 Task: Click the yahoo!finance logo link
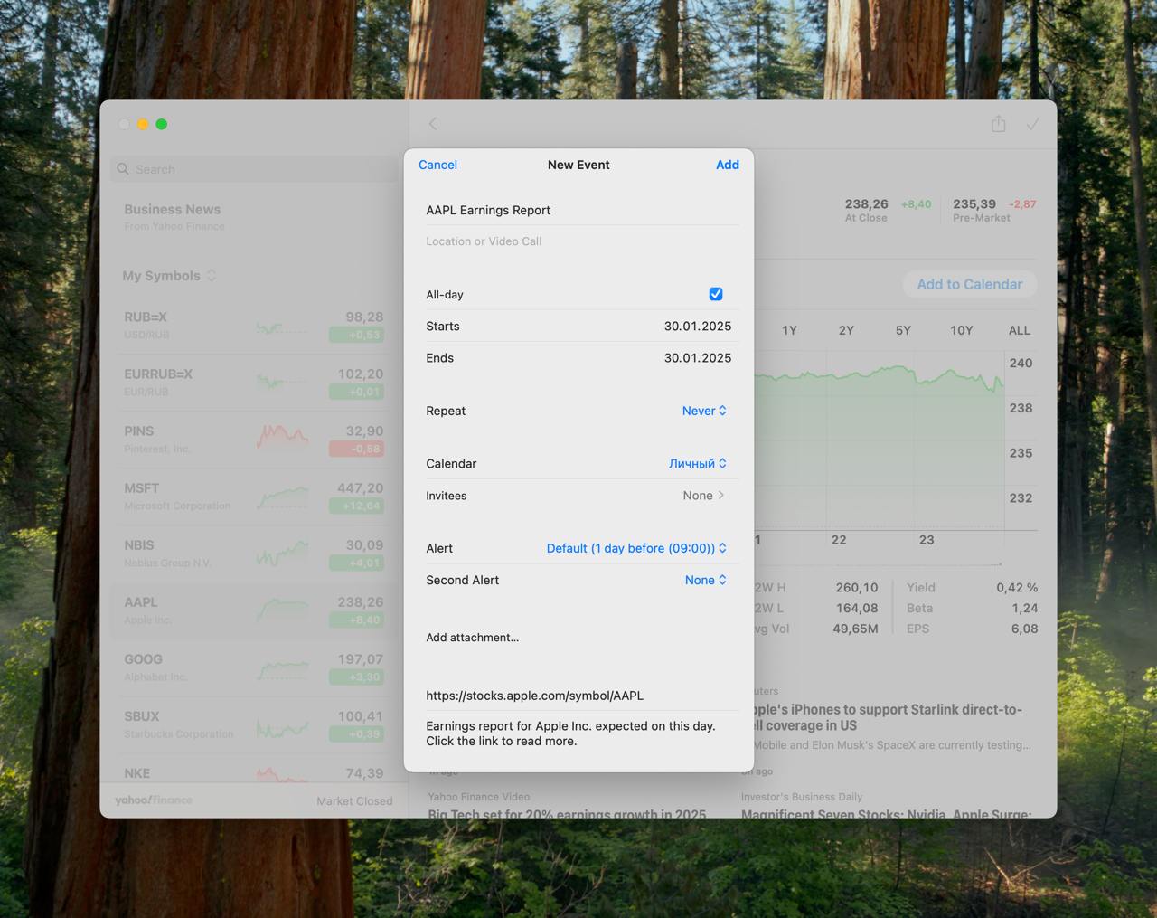coord(154,800)
